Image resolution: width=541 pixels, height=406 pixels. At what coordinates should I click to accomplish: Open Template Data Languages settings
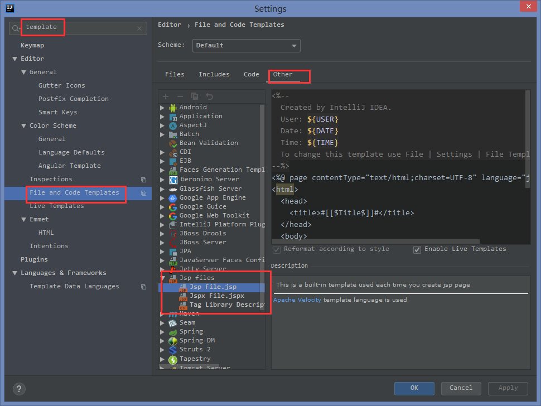(74, 287)
